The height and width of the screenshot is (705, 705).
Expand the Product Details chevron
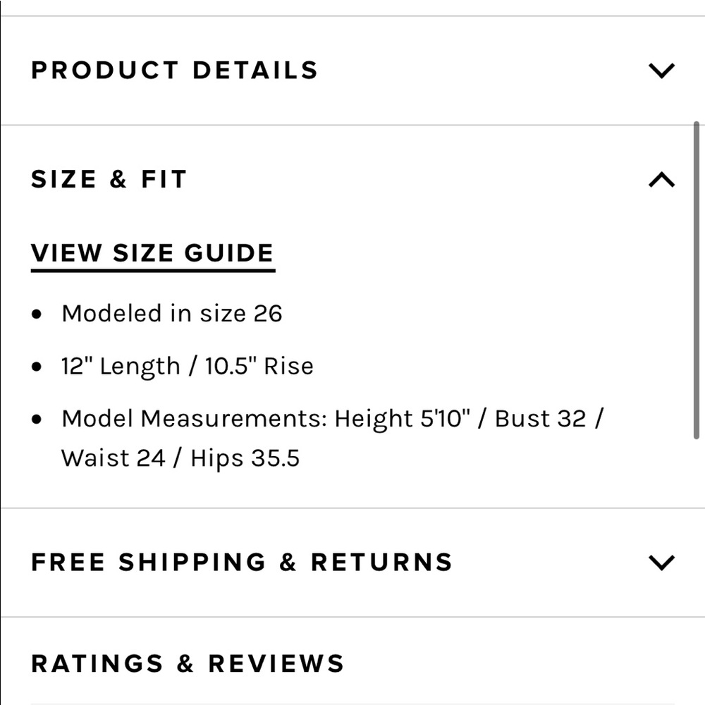coord(661,70)
